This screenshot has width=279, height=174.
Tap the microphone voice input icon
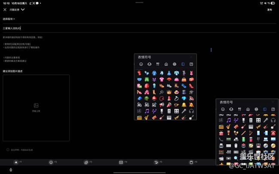tap(11, 170)
